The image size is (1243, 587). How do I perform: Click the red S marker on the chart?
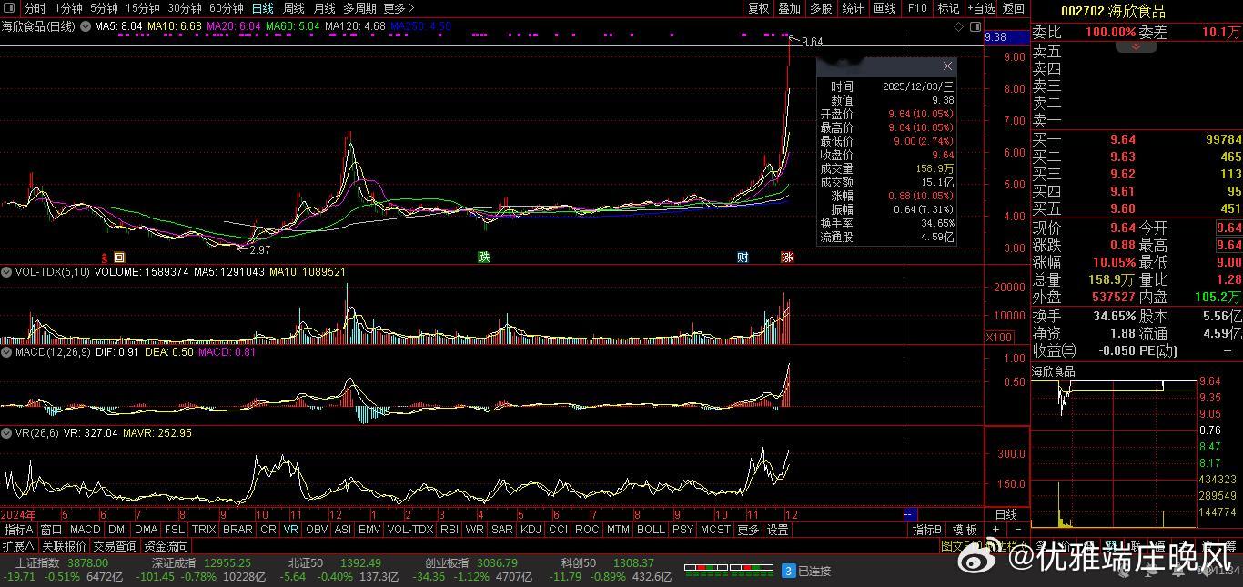pyautogui.click(x=105, y=258)
